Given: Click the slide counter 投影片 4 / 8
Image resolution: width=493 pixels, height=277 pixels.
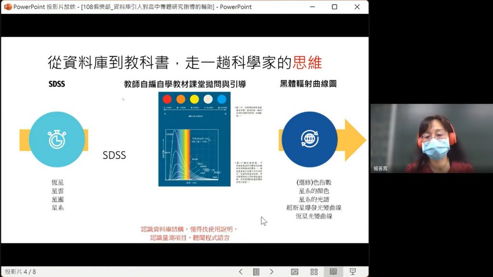Looking at the screenshot, I should (x=20, y=272).
